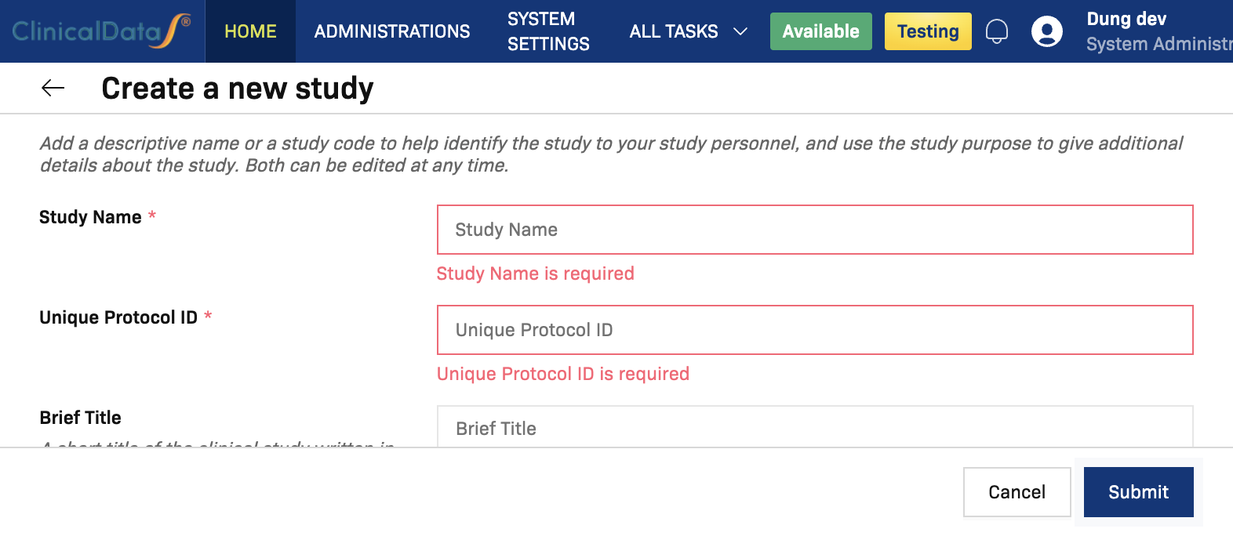Open the Administrations navigation menu
Image resolution: width=1233 pixels, height=536 pixels.
click(x=391, y=31)
